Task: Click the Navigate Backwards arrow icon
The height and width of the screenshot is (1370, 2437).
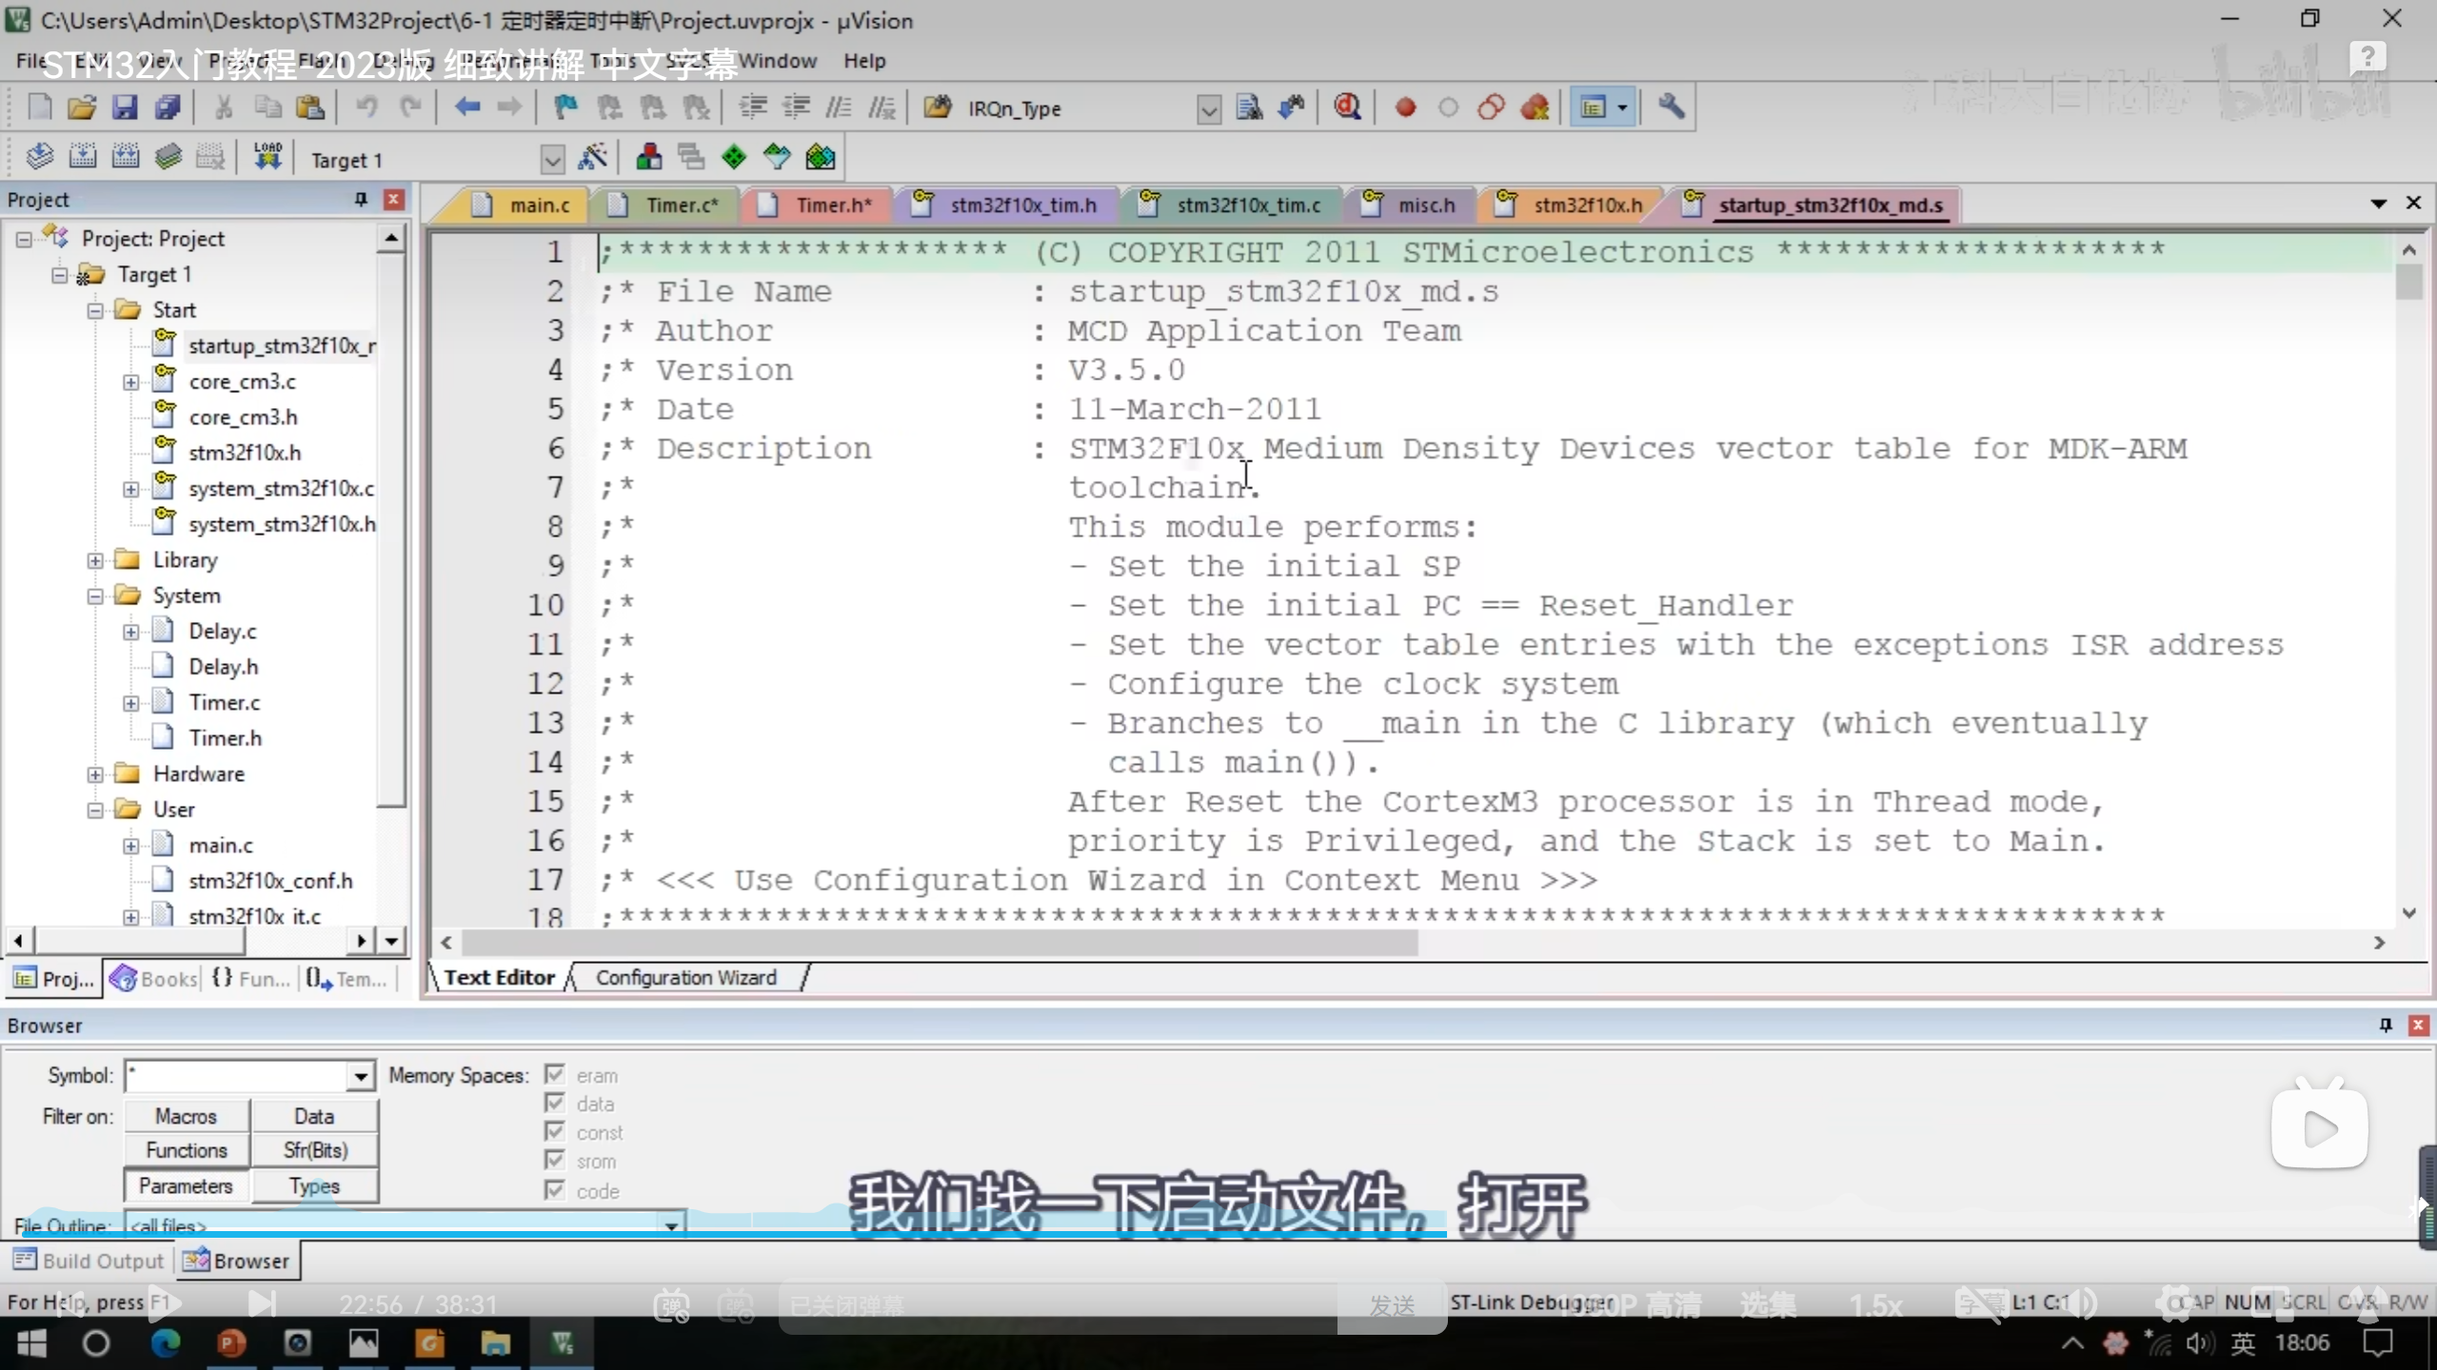Action: pyautogui.click(x=466, y=108)
